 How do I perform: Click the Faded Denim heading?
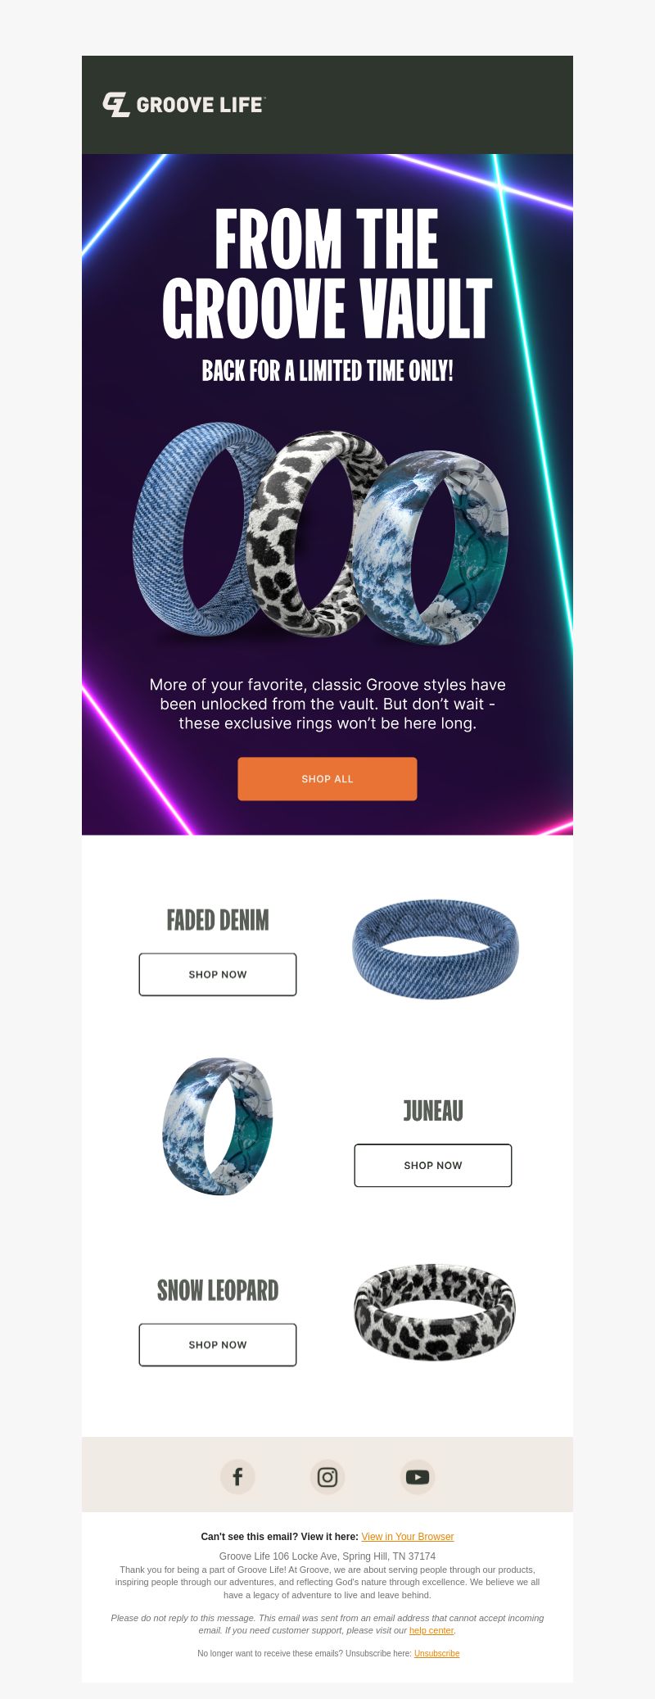click(218, 920)
